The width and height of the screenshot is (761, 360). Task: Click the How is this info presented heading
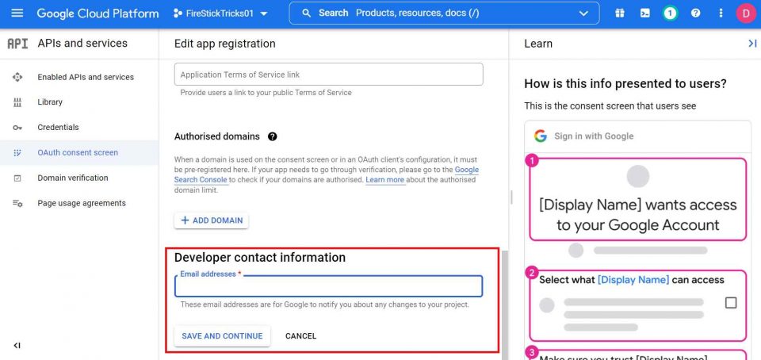click(x=625, y=83)
